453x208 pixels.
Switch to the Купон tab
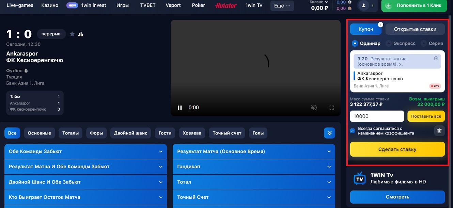pos(366,29)
